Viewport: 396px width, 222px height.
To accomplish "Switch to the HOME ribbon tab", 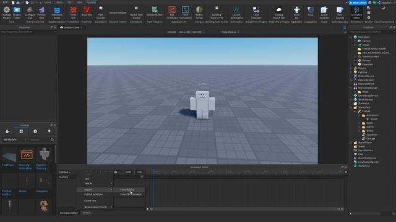I will (48, 2).
